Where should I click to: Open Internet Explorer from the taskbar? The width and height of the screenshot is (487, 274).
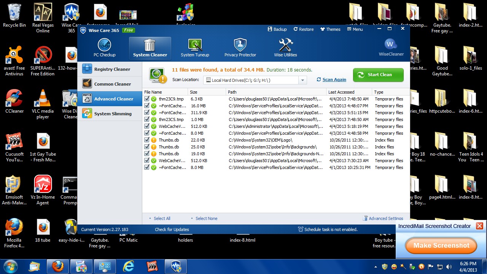[x=129, y=266]
